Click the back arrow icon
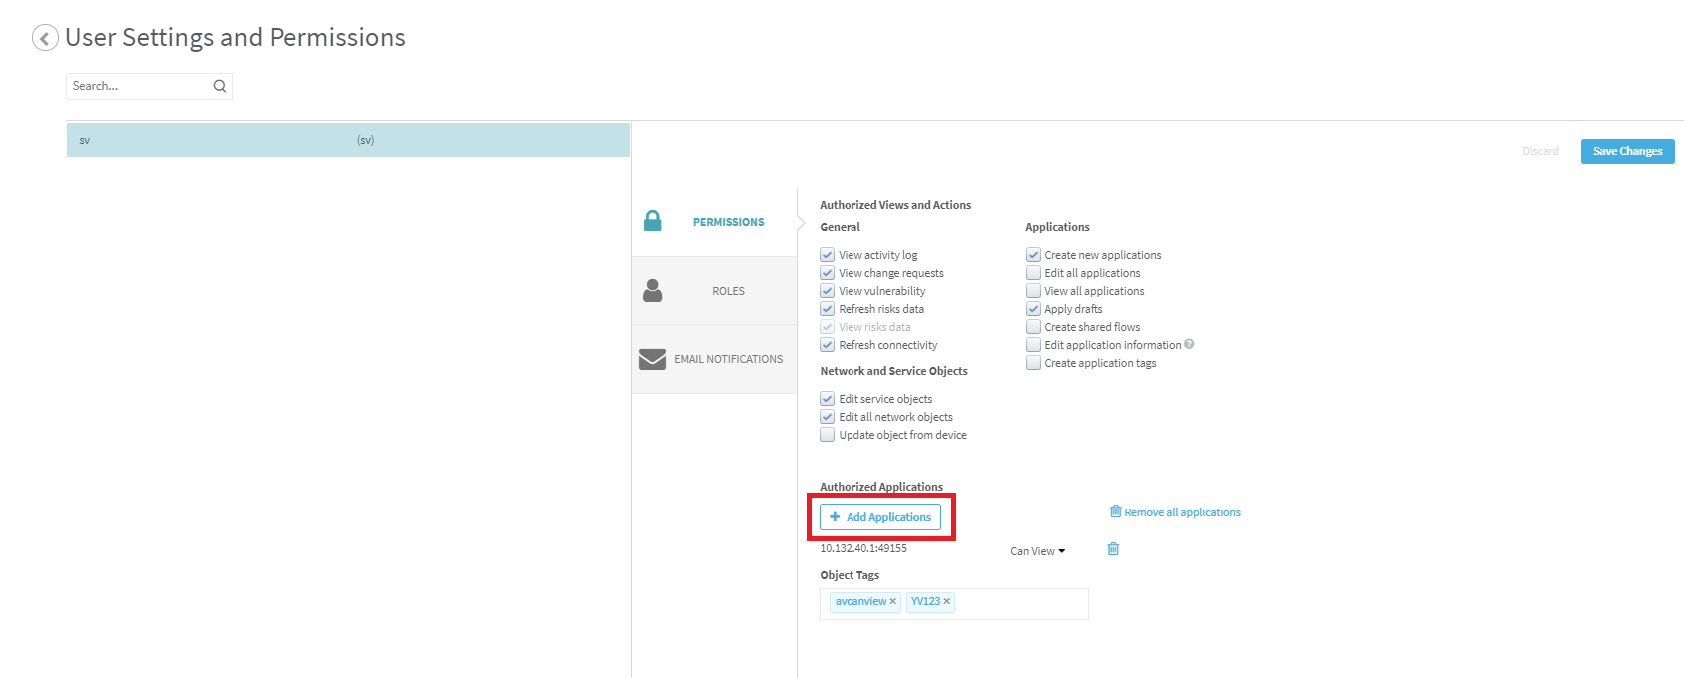The height and width of the screenshot is (678, 1704). point(44,38)
